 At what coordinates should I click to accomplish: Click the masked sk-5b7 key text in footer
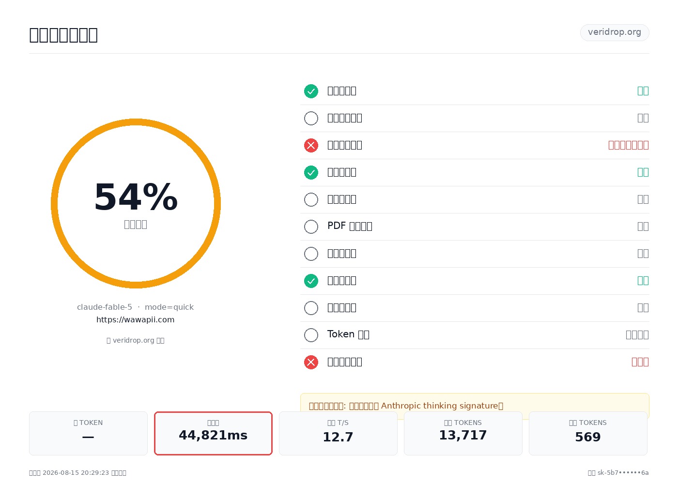[618, 473]
